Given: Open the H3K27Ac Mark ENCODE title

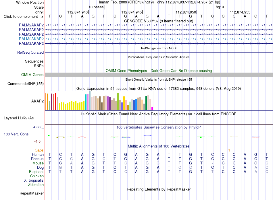Looking at the screenshot, I should pyautogui.click(x=159, y=114).
